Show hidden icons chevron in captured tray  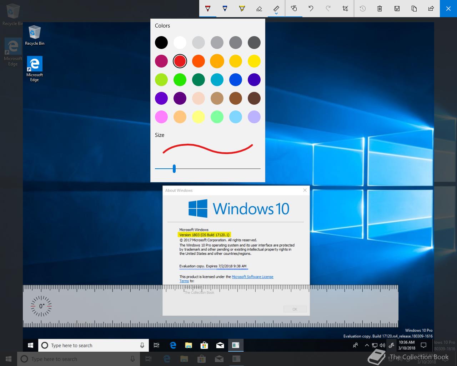367,345
